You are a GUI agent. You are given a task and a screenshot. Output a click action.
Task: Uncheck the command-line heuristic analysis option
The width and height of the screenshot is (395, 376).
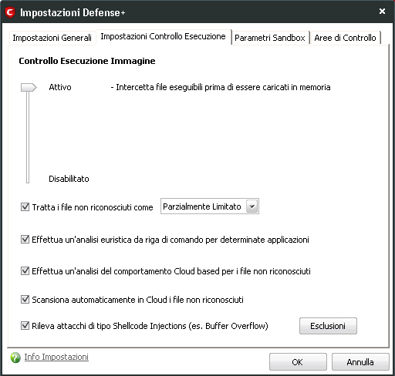(x=25, y=239)
